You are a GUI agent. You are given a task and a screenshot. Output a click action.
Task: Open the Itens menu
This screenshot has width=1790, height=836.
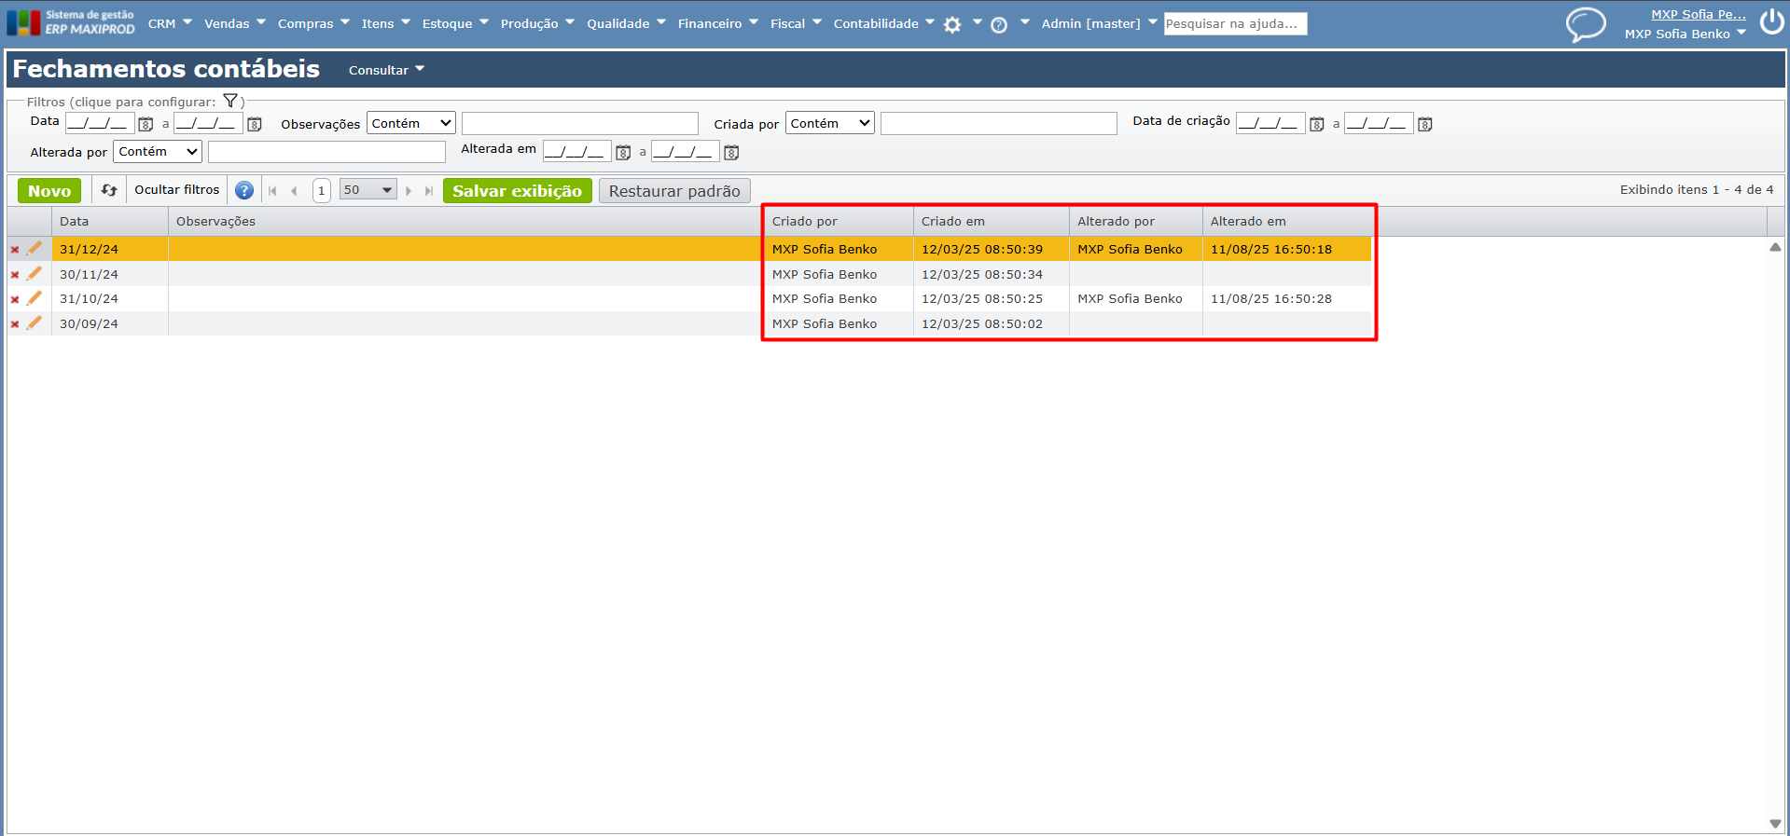tap(386, 23)
